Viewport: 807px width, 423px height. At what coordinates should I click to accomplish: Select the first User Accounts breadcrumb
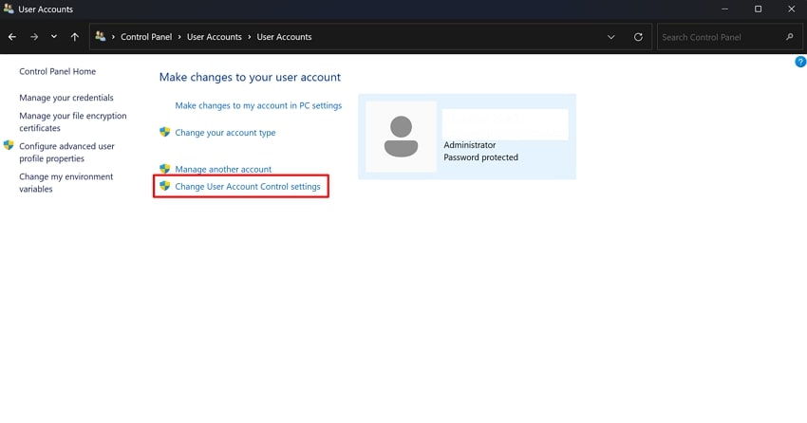pyautogui.click(x=215, y=37)
